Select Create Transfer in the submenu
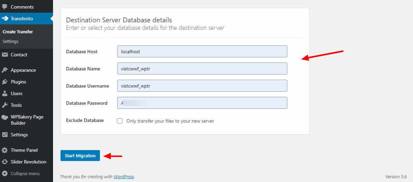Viewport: 413px width, 182px height. pos(18,32)
